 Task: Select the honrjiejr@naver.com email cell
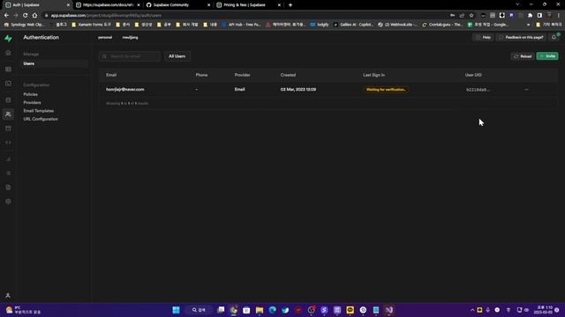click(x=125, y=90)
